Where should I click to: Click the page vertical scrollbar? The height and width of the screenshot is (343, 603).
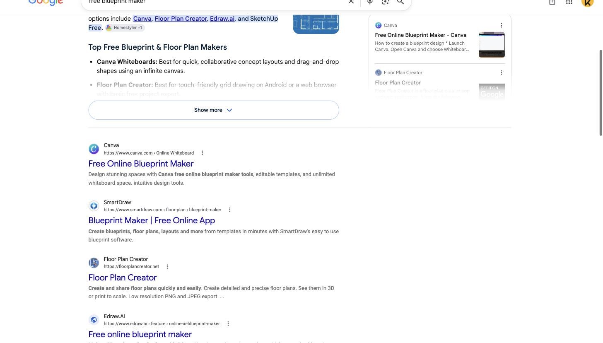coord(601,92)
